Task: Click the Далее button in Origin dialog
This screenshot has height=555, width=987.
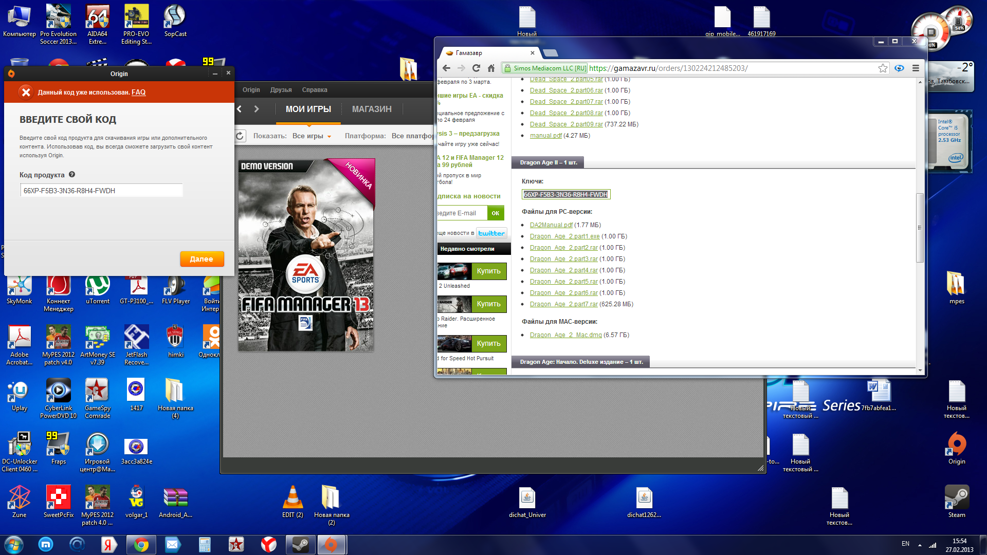Action: pyautogui.click(x=202, y=259)
